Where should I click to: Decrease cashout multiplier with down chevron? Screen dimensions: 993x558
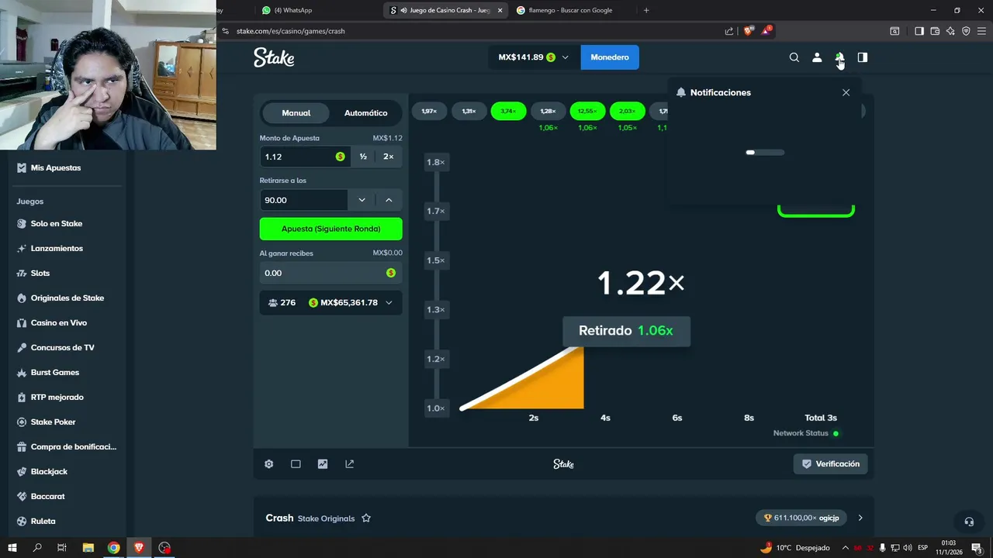pos(362,200)
